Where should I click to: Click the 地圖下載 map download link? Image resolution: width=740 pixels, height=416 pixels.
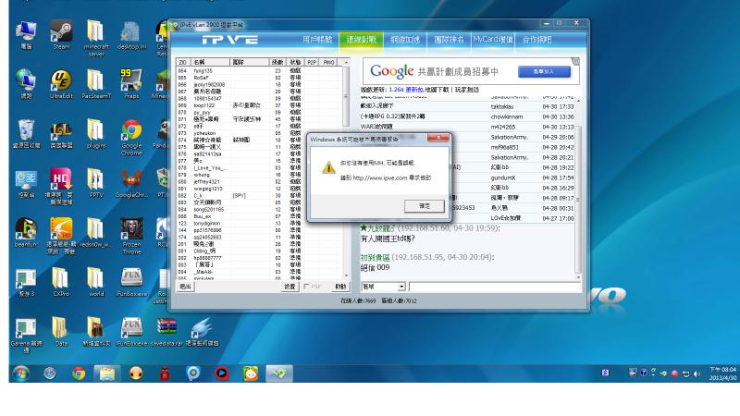coord(437,89)
